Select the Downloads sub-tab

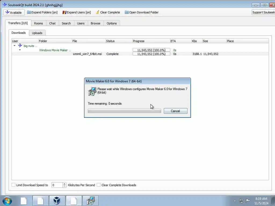click(x=19, y=33)
